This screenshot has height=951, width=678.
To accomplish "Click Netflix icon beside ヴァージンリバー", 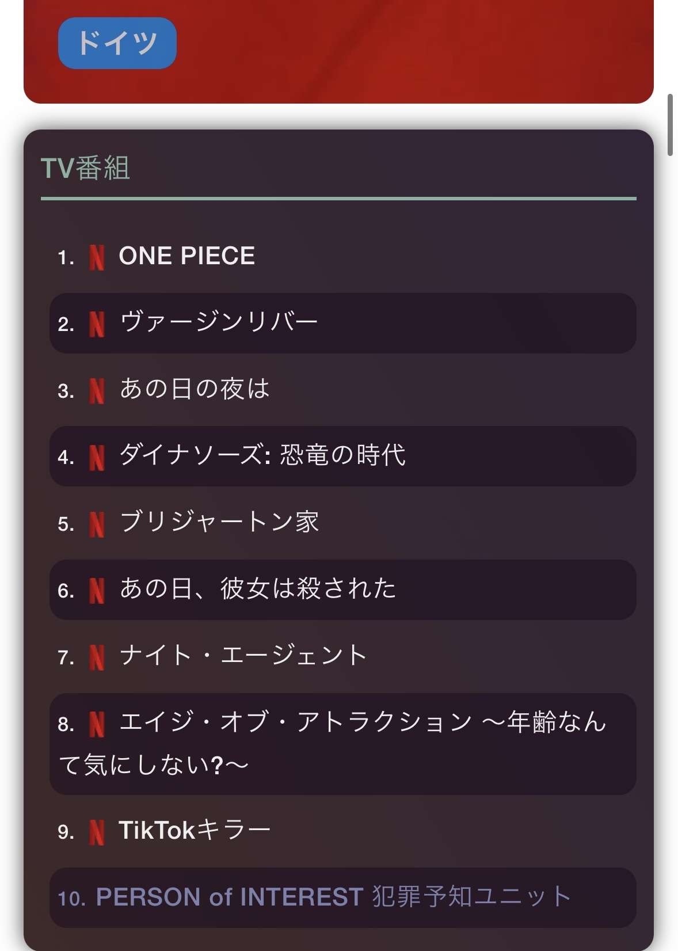I will click(x=97, y=324).
